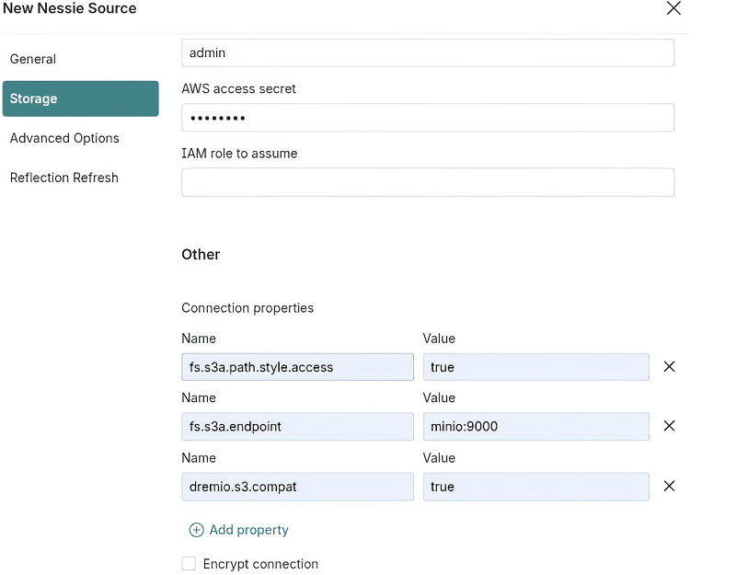
Task: Edit the minio:9000 value field
Action: [x=535, y=426]
